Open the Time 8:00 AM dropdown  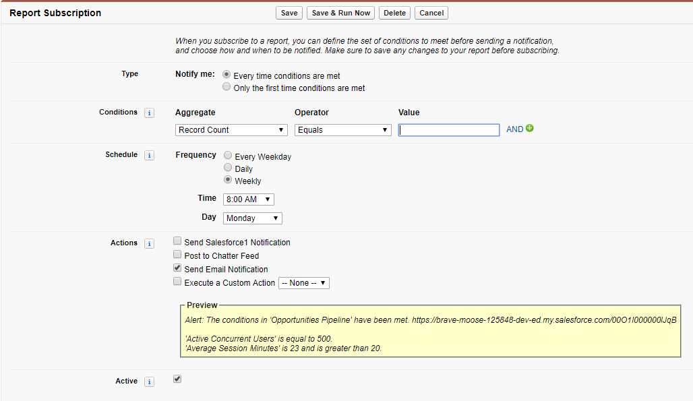[x=248, y=199]
